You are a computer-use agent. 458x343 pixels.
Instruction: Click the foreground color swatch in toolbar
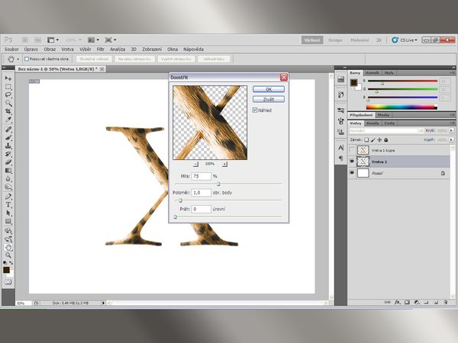(7, 270)
